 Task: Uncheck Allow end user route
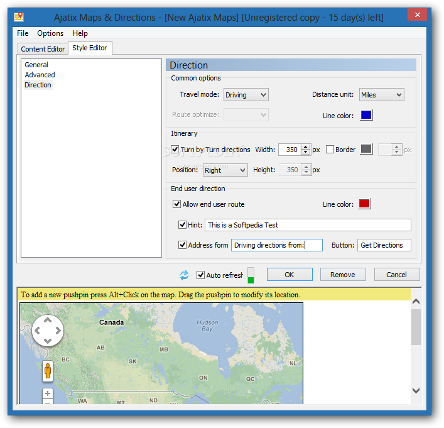[x=176, y=204]
